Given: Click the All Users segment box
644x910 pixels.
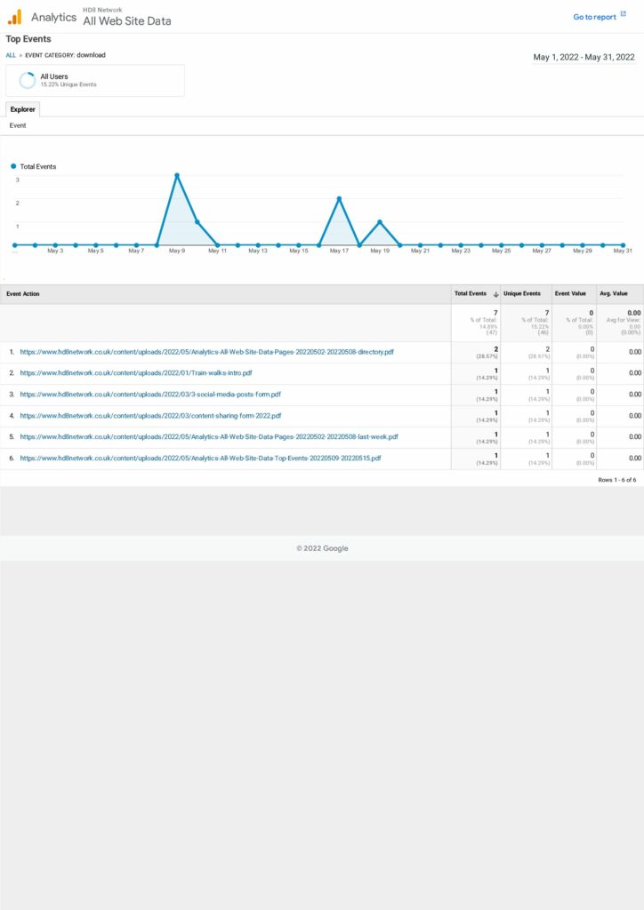Looking at the screenshot, I should (95, 80).
